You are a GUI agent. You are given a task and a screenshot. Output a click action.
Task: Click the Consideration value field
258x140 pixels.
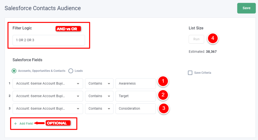coord(136,109)
